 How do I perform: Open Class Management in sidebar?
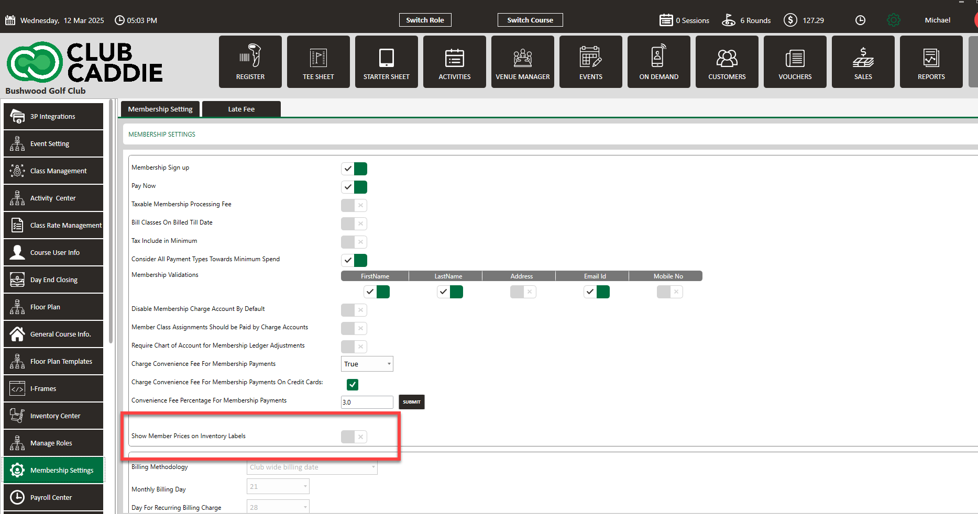click(x=53, y=171)
